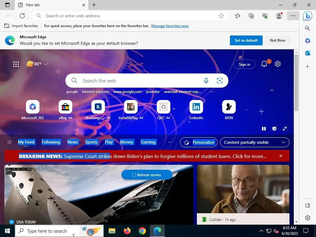Add this page to favorites star
This screenshot has height=237, width=316.
pos(221,16)
